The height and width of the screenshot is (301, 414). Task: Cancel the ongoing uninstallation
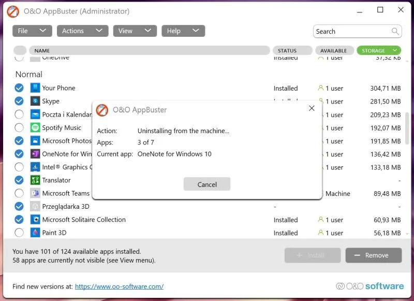[x=206, y=184]
